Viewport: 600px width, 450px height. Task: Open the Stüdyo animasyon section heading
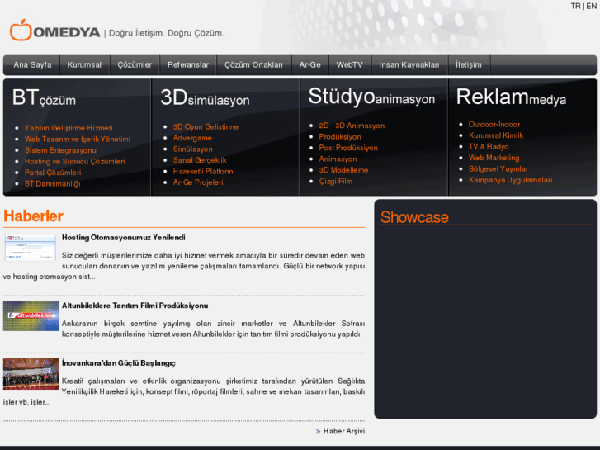tap(371, 97)
